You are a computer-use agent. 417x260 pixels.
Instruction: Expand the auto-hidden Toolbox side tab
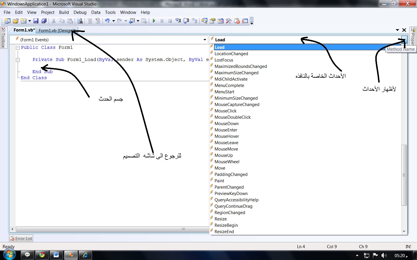pos(3,38)
